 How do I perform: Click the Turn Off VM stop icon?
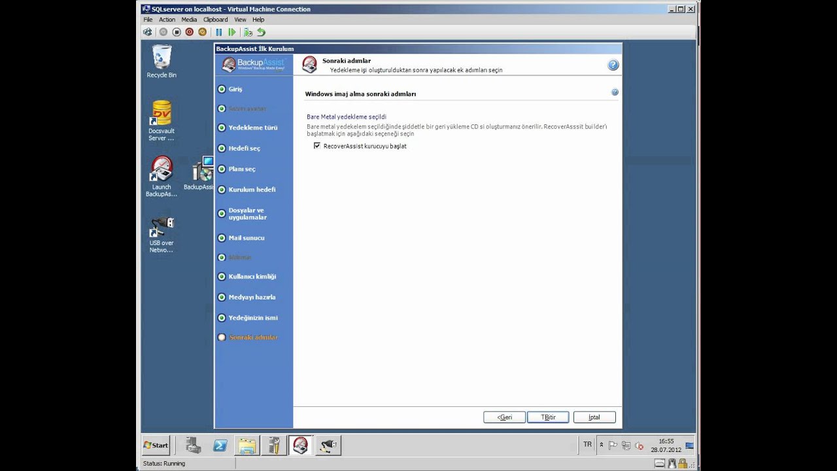click(177, 31)
